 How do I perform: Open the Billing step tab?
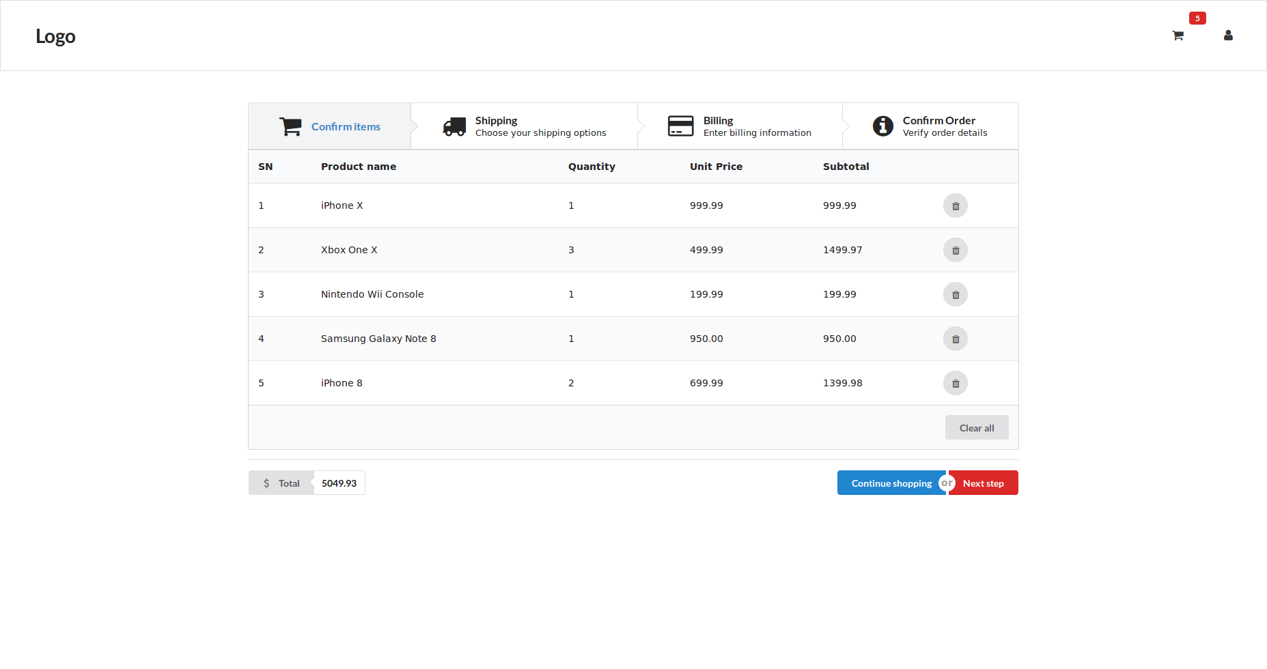(x=740, y=126)
